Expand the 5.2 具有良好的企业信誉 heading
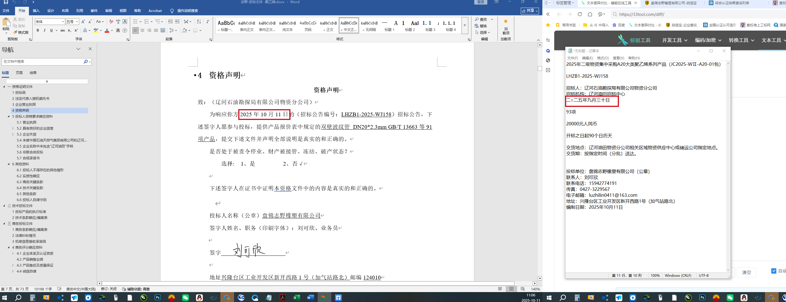Screen dimensions: 786x302 (13, 128)
